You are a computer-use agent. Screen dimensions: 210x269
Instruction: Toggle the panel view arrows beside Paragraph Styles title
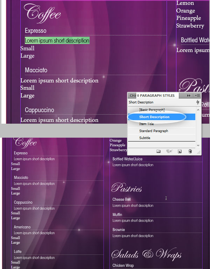coord(138,96)
